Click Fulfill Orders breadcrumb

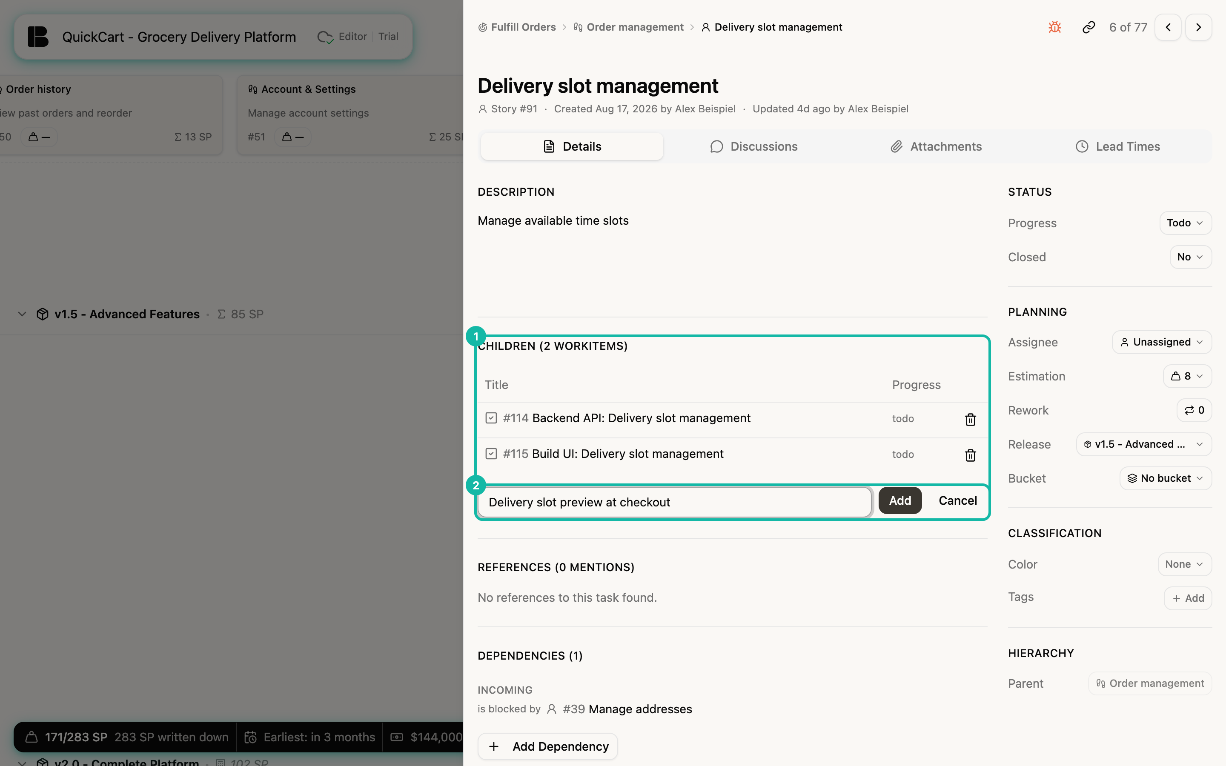click(517, 27)
